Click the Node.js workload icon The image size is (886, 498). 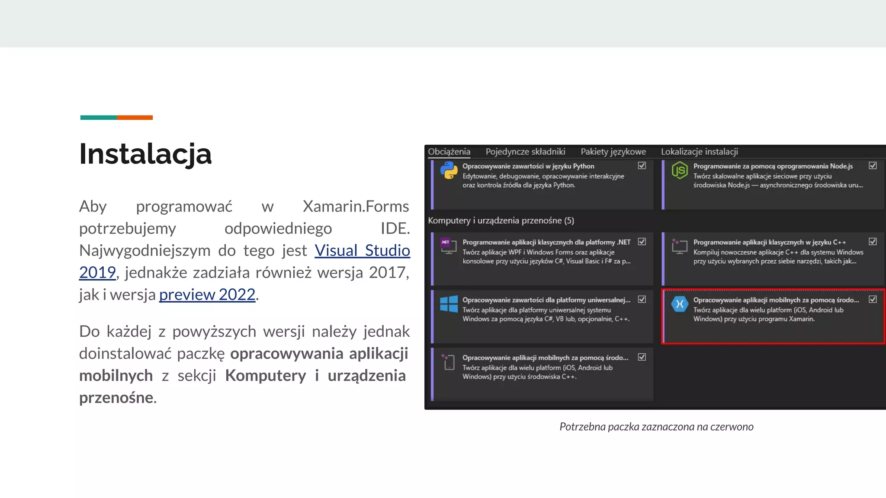(680, 170)
